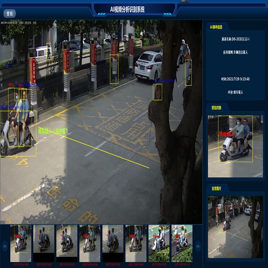Select the AI事件信息 panel header
268x268 pixels.
(216, 27)
